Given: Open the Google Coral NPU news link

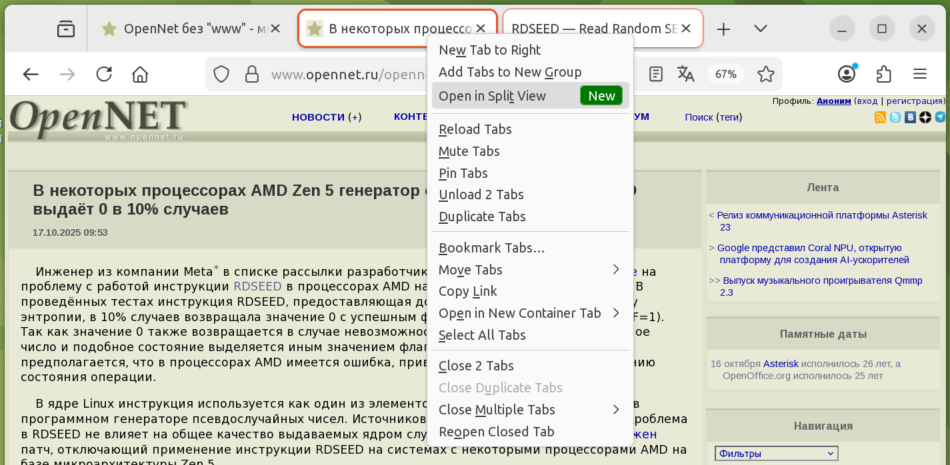Looking at the screenshot, I should (x=813, y=254).
